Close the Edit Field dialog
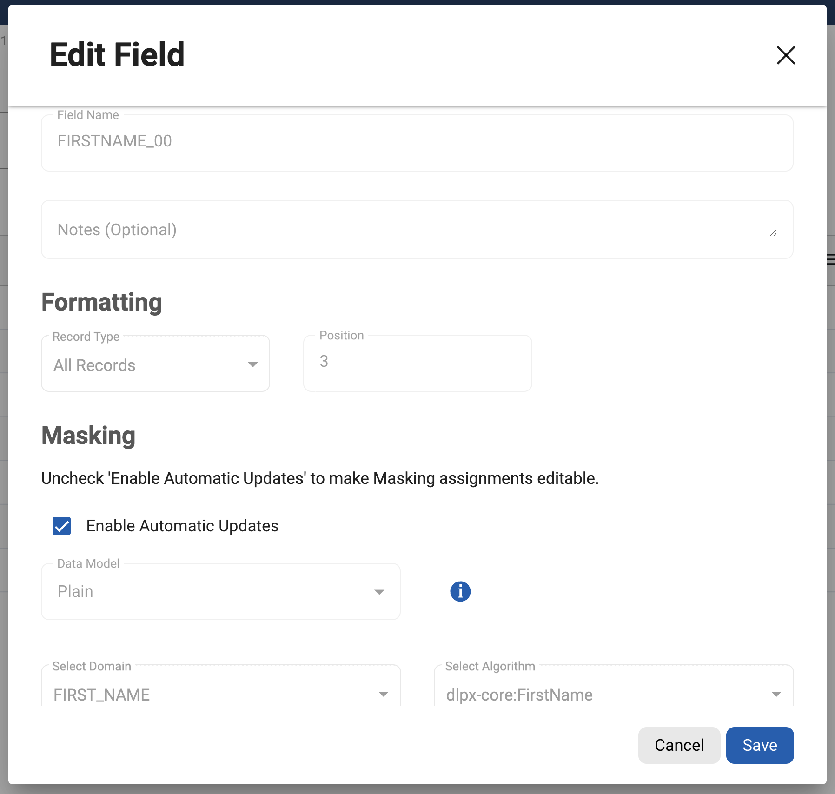Image resolution: width=835 pixels, height=794 pixels. coord(785,55)
